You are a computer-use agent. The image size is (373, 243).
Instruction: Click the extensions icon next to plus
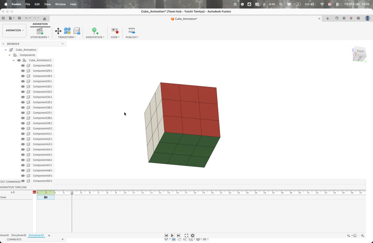337,18
